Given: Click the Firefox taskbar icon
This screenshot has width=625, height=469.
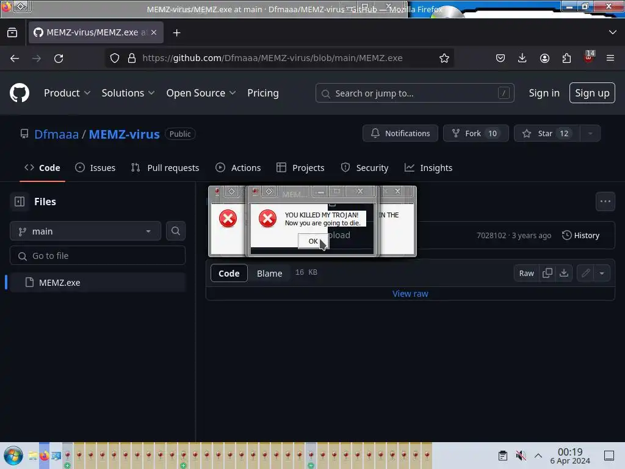Looking at the screenshot, I should coord(44,456).
